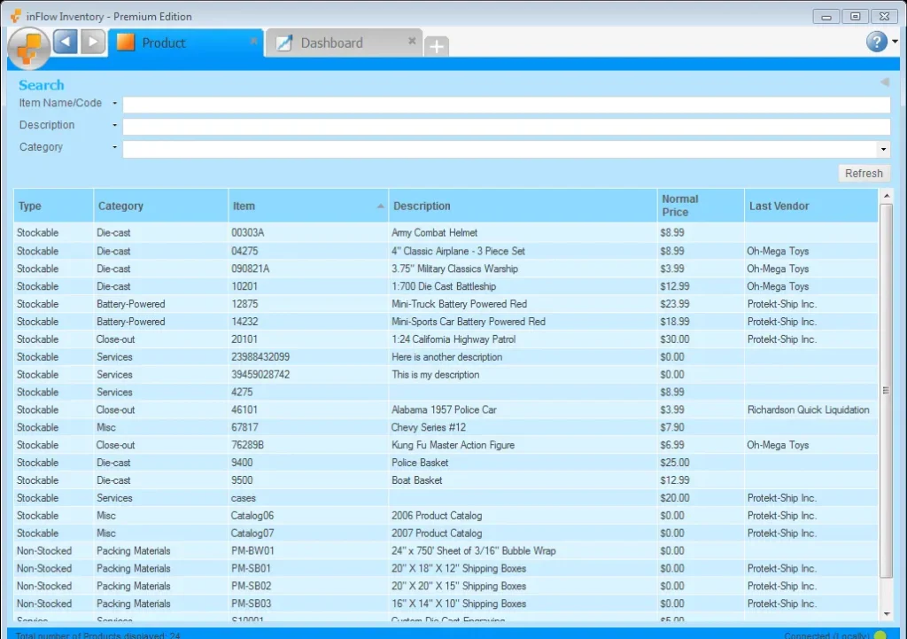The width and height of the screenshot is (907, 639).
Task: Close the Dashboard tab
Action: [x=412, y=41]
